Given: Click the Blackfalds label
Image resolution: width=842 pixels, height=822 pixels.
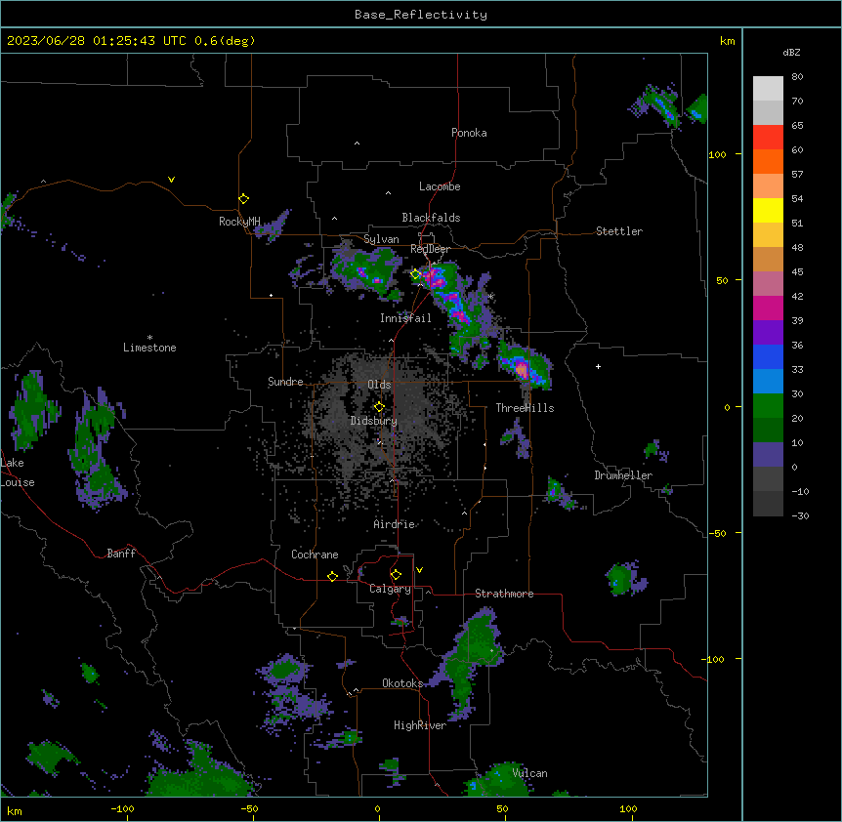Looking at the screenshot, I should click(x=431, y=218).
